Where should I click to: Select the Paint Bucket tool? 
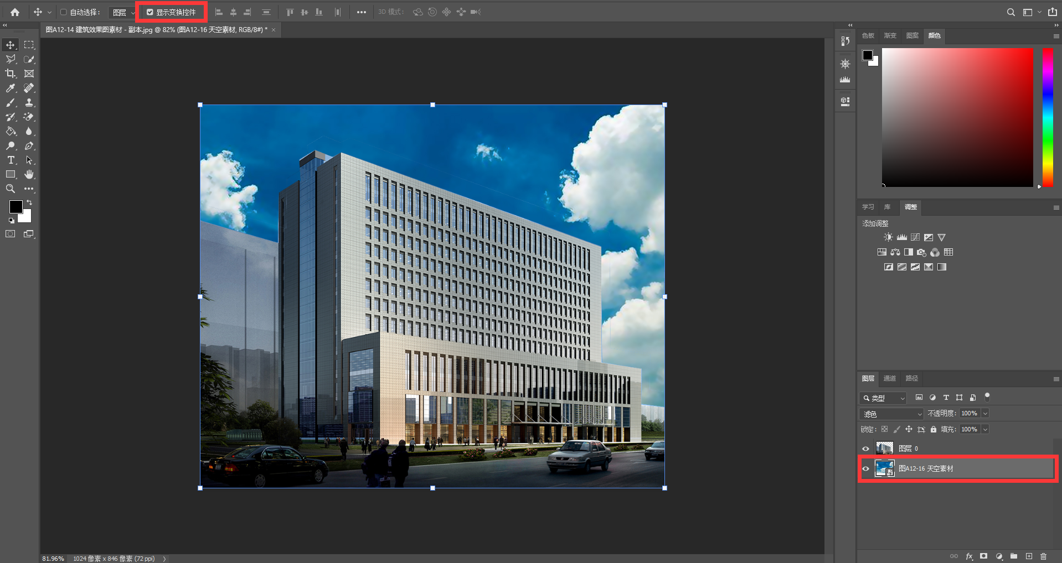[11, 131]
